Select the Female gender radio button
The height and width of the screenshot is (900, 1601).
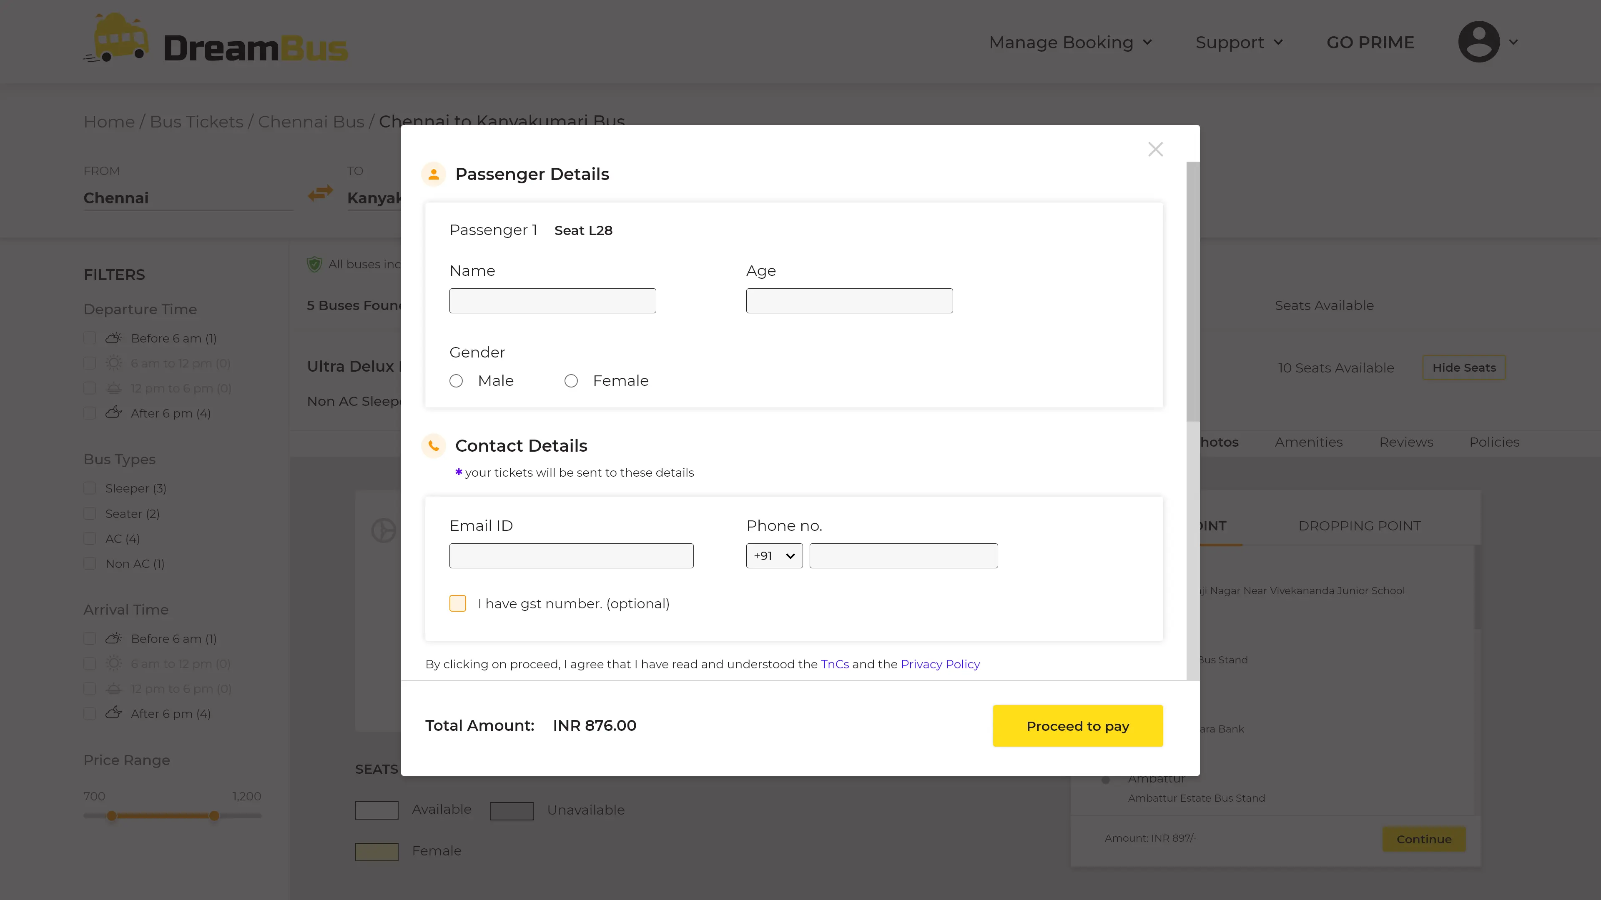click(x=570, y=381)
